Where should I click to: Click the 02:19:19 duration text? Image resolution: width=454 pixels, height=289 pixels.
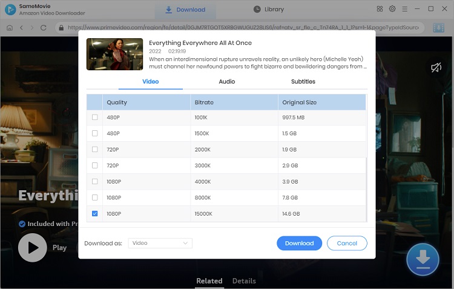click(177, 51)
